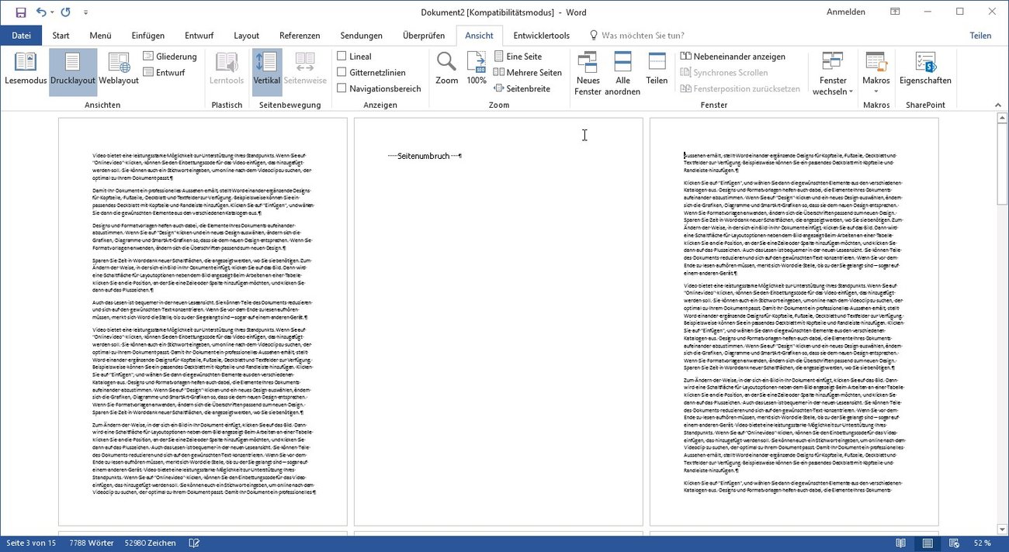The width and height of the screenshot is (1009, 552).
Task: Switch to Entwurf draft view
Action: 165,73
